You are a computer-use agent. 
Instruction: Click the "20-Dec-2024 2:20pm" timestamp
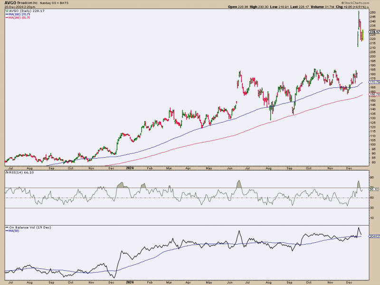pos(20,7)
